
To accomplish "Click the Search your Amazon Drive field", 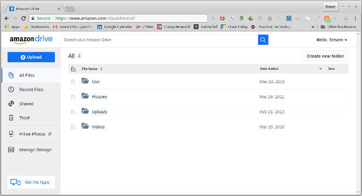I will point(159,40).
